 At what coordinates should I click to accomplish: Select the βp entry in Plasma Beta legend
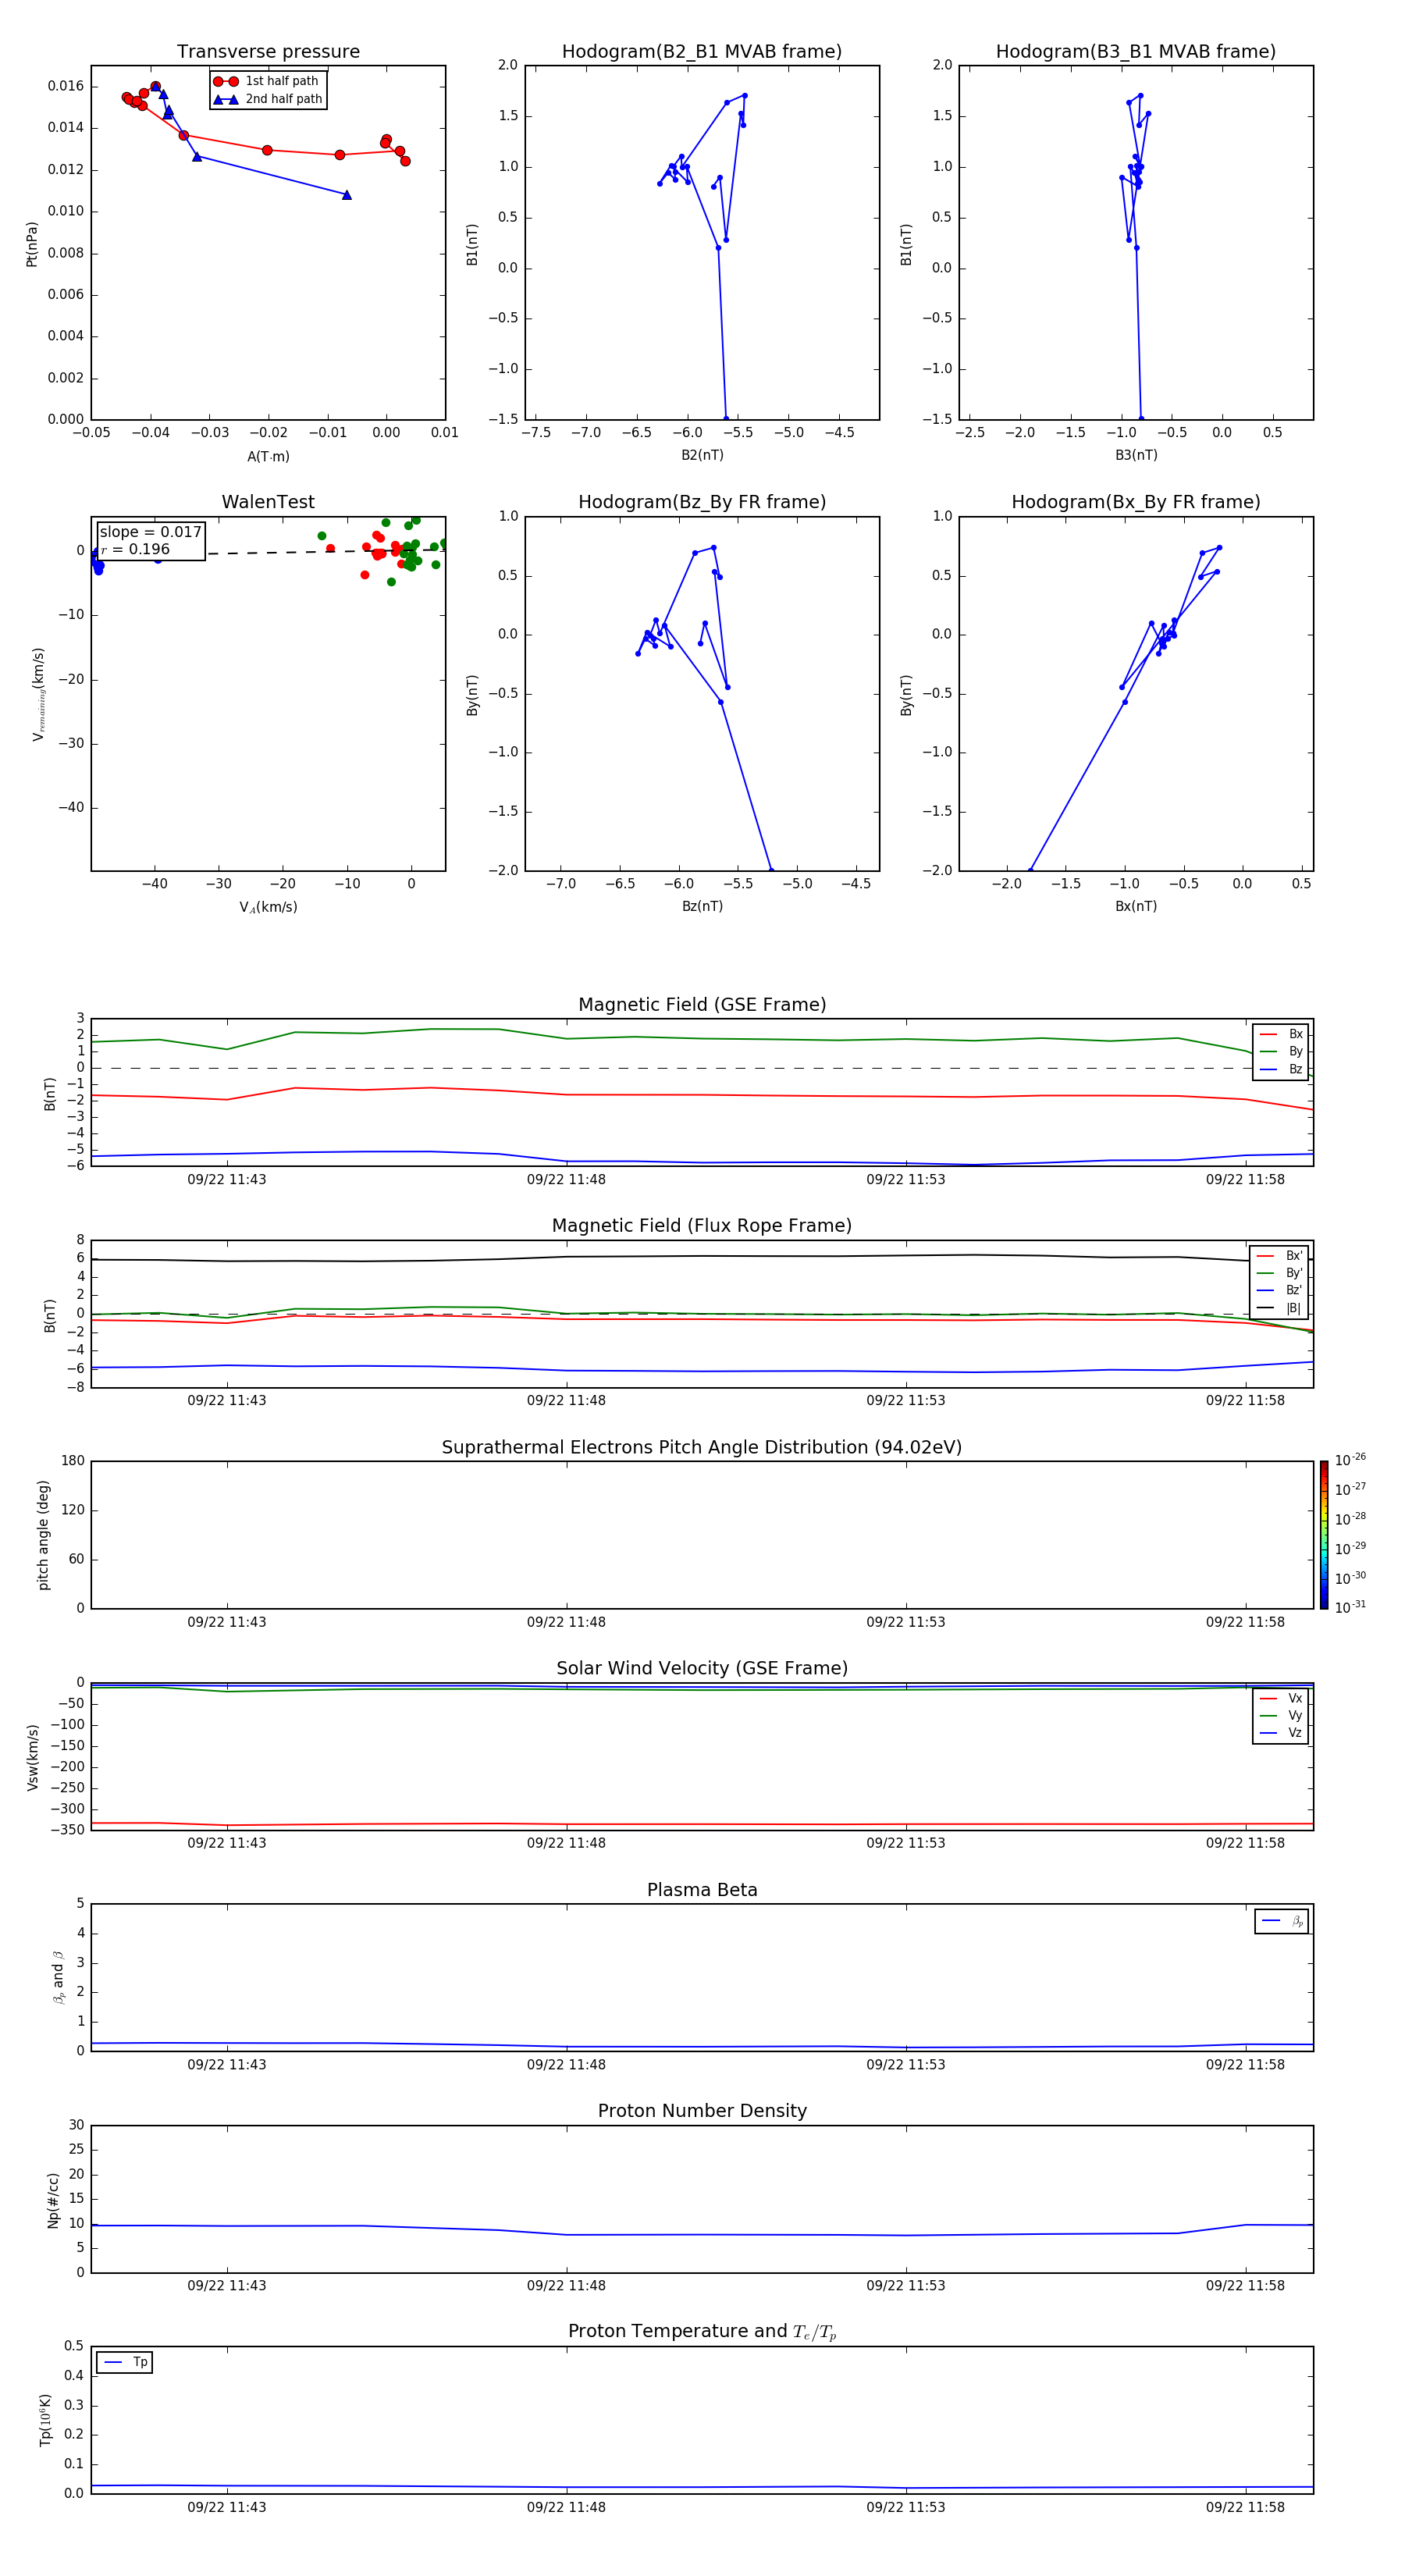pos(1282,1921)
